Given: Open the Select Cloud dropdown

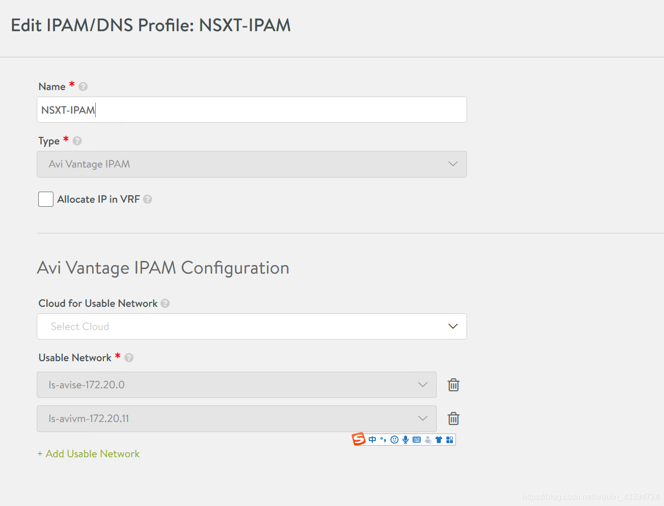Looking at the screenshot, I should click(x=252, y=326).
